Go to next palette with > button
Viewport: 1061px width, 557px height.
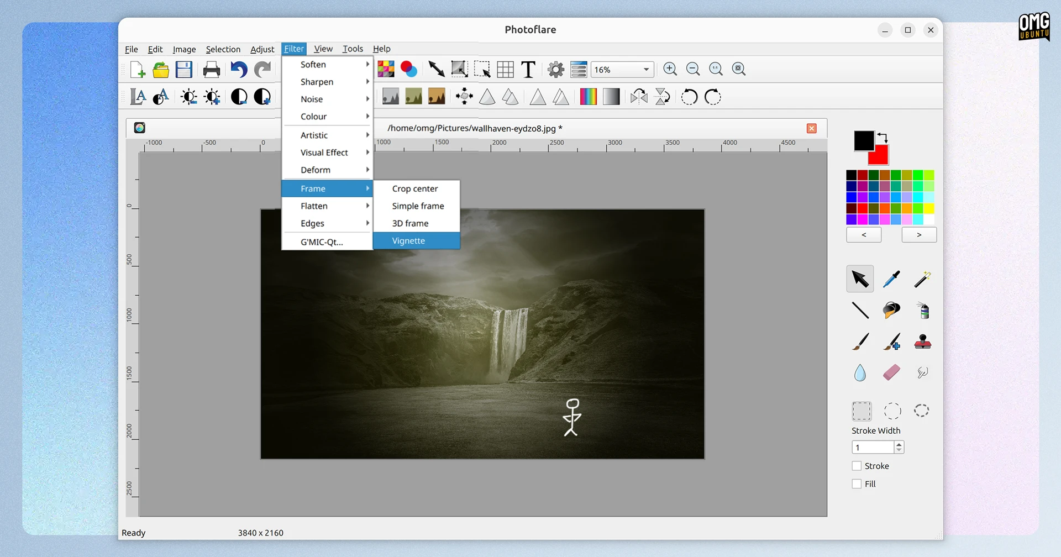point(919,235)
